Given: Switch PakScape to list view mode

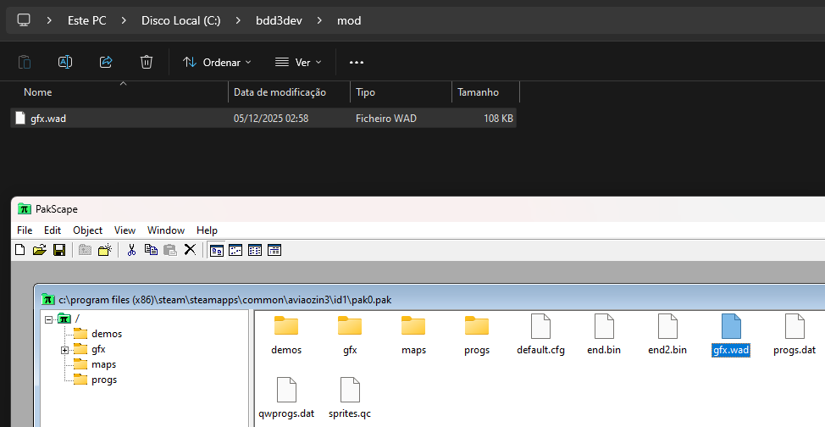Looking at the screenshot, I should [255, 250].
